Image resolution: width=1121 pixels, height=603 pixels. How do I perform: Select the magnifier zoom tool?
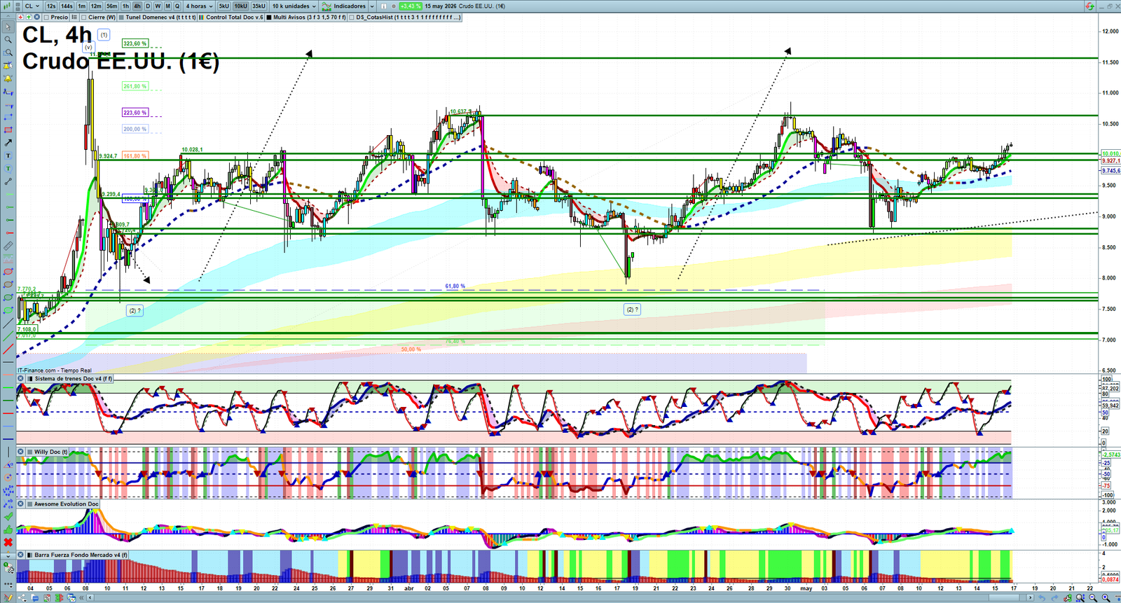pyautogui.click(x=8, y=40)
